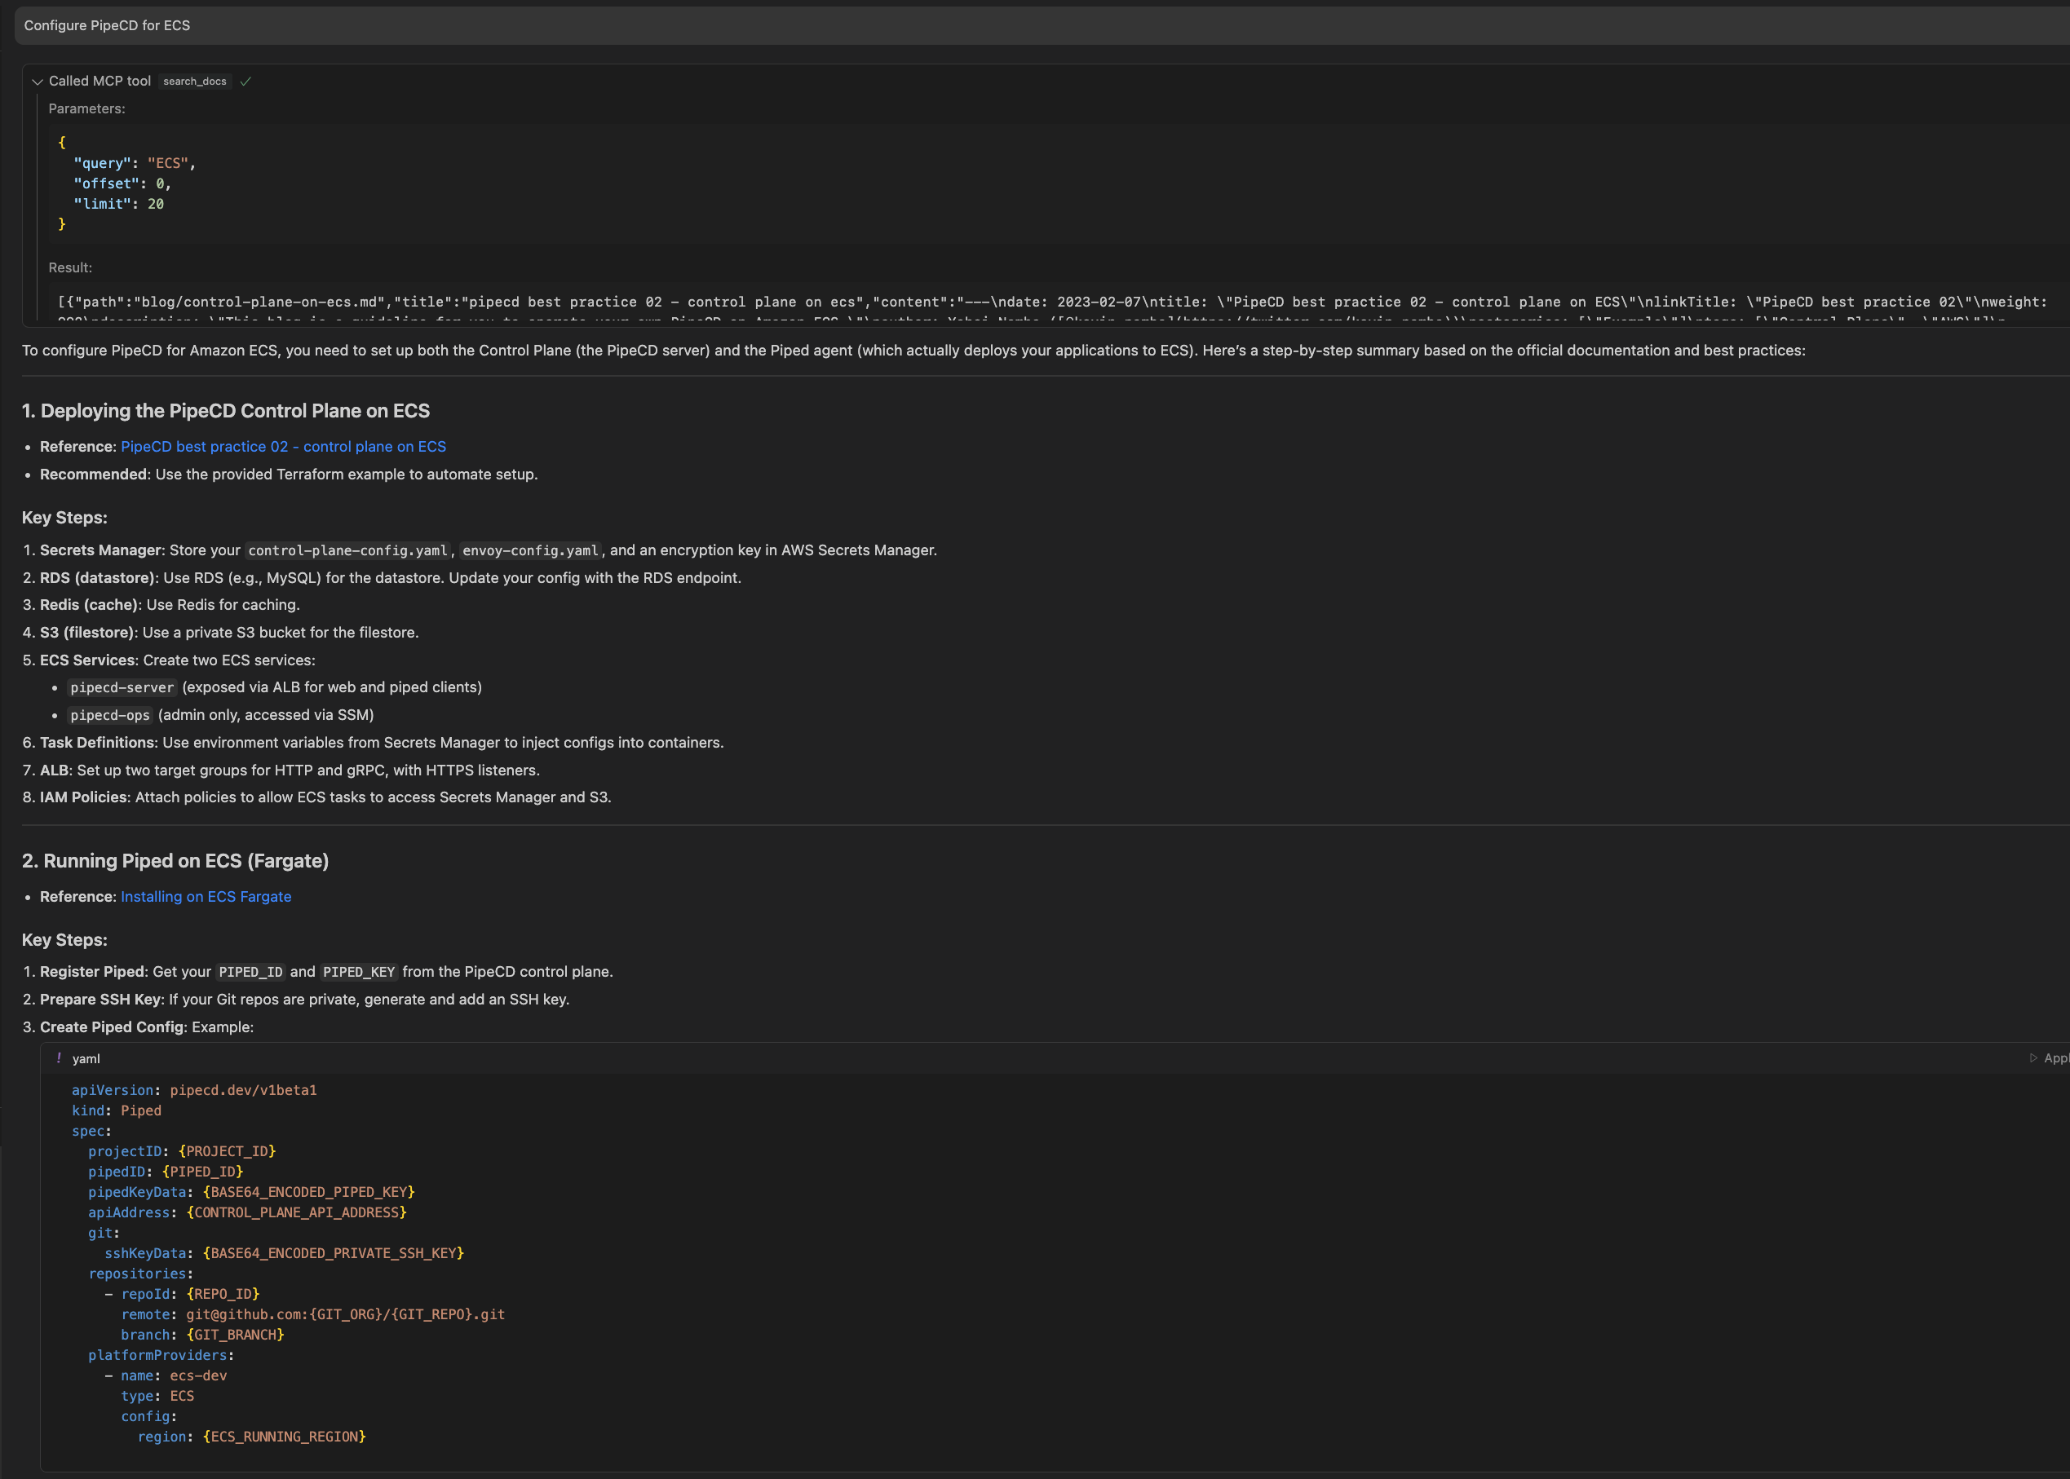Click the PIPED_ID inline code chip
This screenshot has height=1479, width=2070.
click(250, 972)
